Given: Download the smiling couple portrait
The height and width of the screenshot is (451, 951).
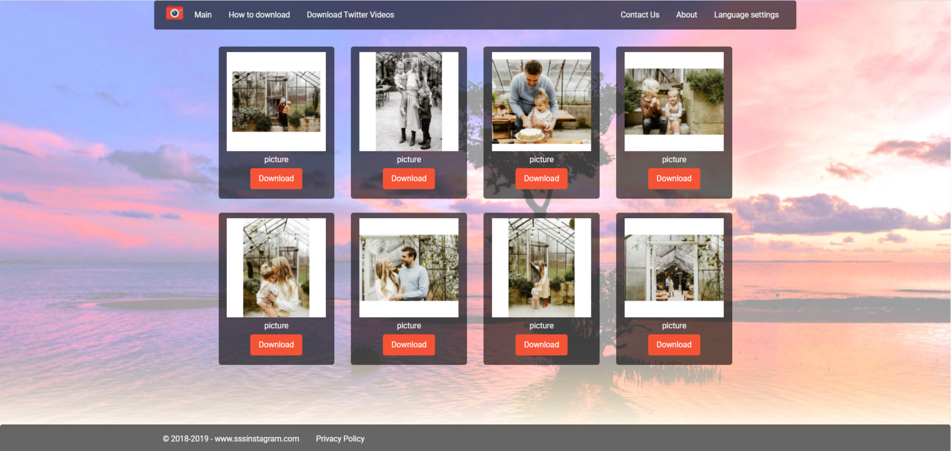Looking at the screenshot, I should click(x=409, y=344).
